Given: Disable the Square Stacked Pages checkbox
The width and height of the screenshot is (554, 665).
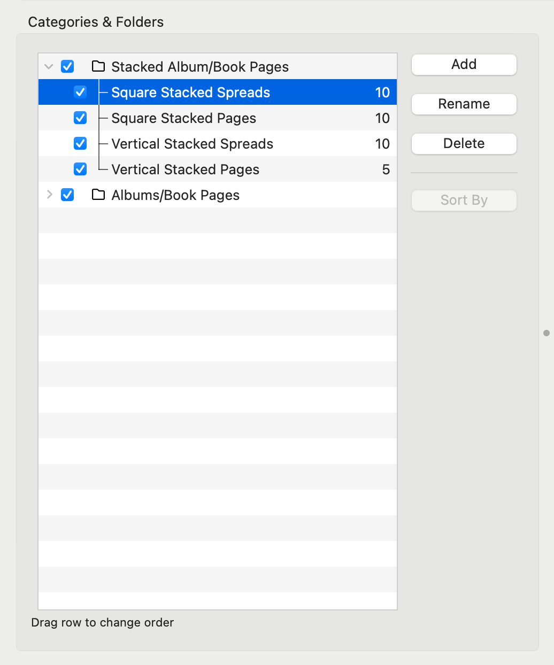Looking at the screenshot, I should (x=80, y=118).
